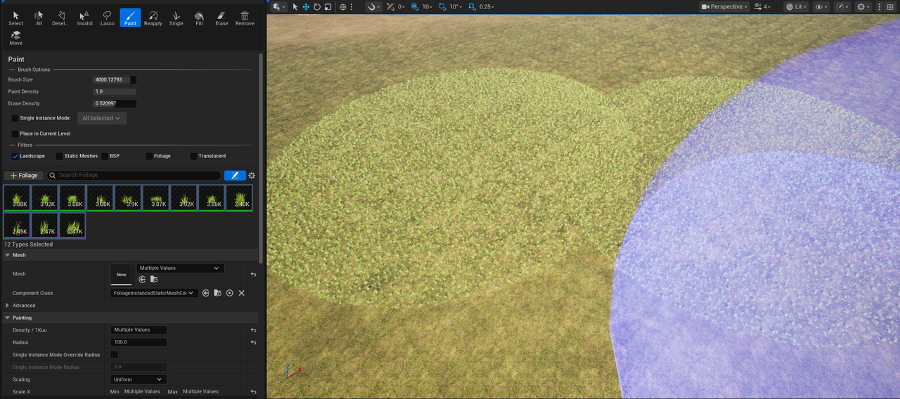The image size is (900, 399).
Task: Browse to Mesh asset in Content Browser
Action: click(153, 279)
